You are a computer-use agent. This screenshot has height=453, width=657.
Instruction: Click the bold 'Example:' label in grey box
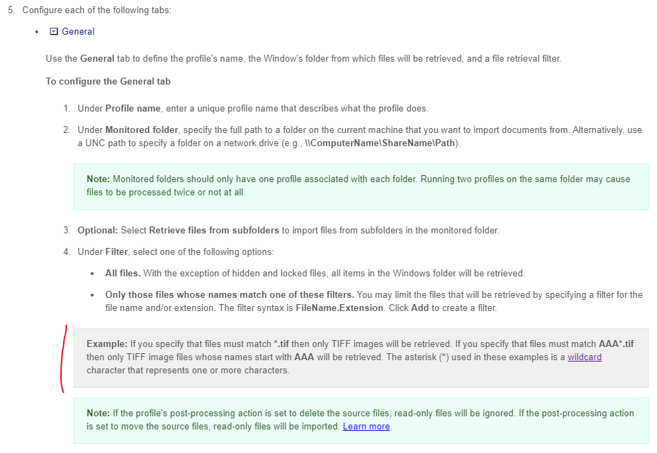107,344
